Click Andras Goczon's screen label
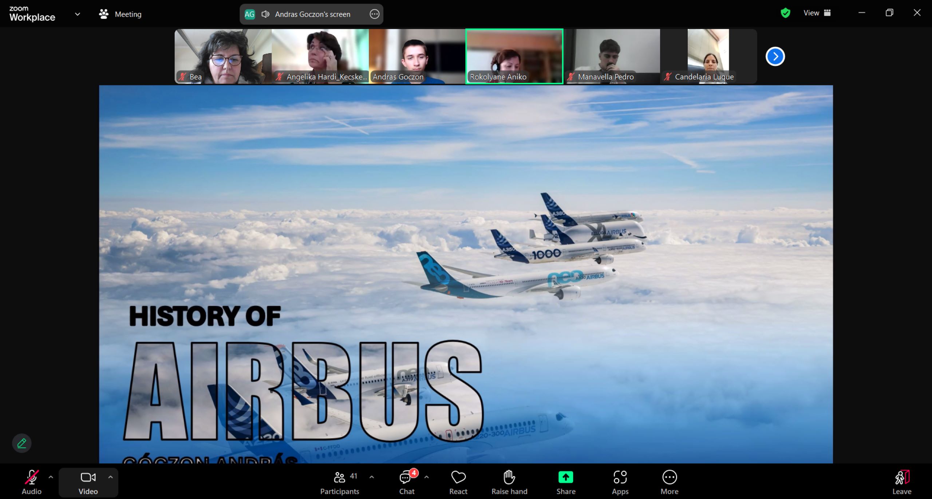Image resolution: width=932 pixels, height=499 pixels. (312, 14)
